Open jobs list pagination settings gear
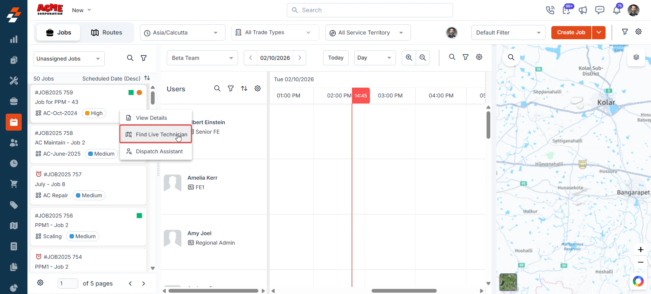The height and width of the screenshot is (294, 651). pos(40,283)
